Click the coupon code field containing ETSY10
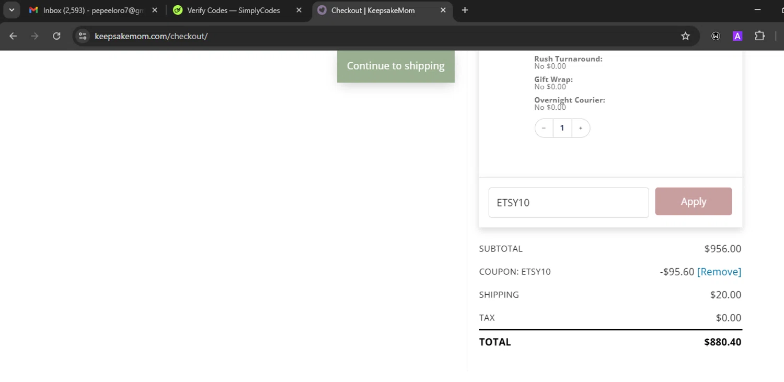 569,202
